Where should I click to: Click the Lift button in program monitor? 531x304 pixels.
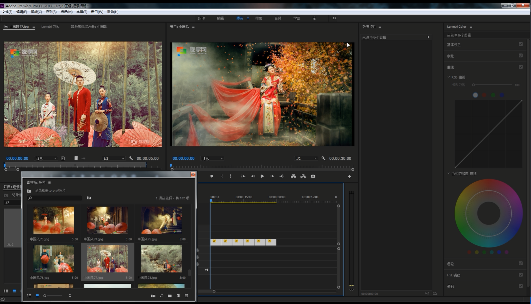293,176
